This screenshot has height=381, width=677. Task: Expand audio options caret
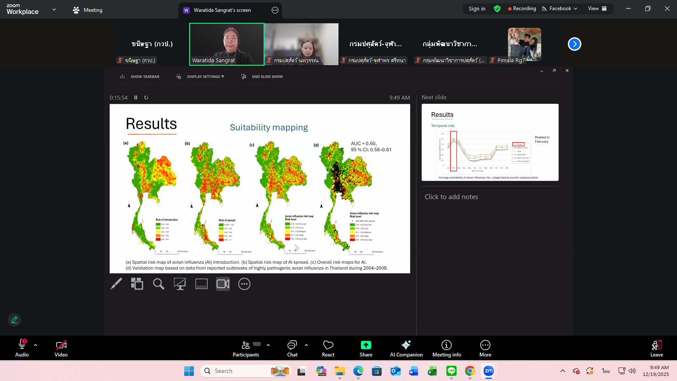click(36, 345)
